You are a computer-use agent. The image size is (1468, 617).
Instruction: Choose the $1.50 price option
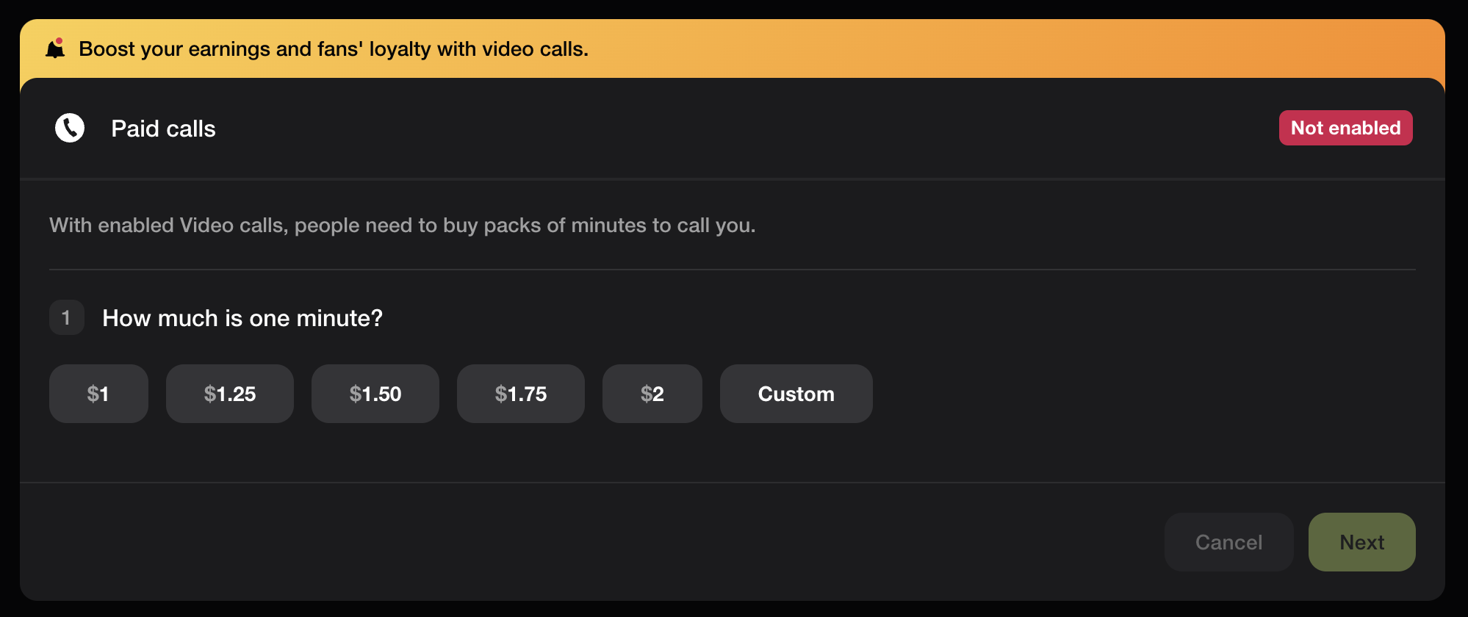pyautogui.click(x=375, y=394)
